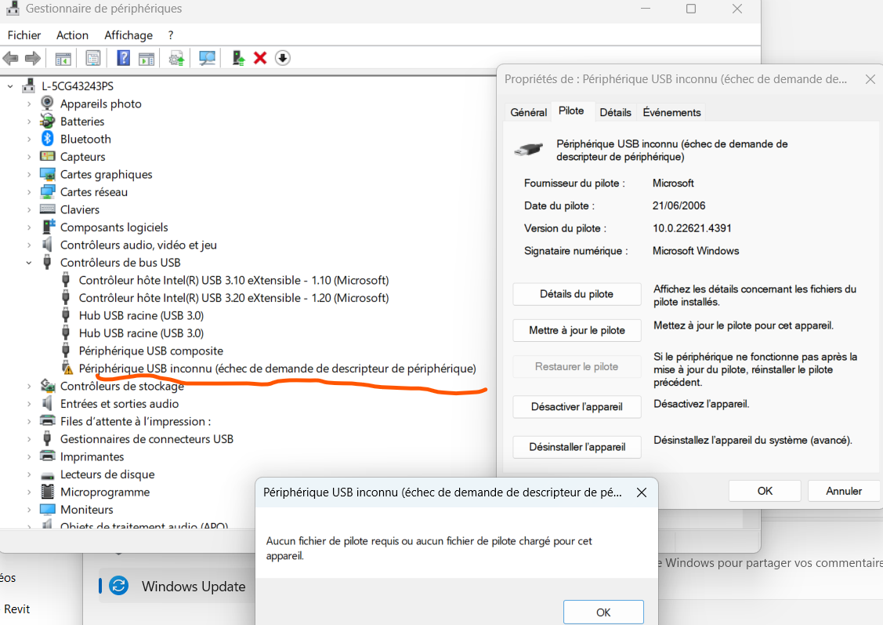Viewport: 883px width, 625px height.
Task: Click the Windows Update sync icon
Action: [119, 586]
